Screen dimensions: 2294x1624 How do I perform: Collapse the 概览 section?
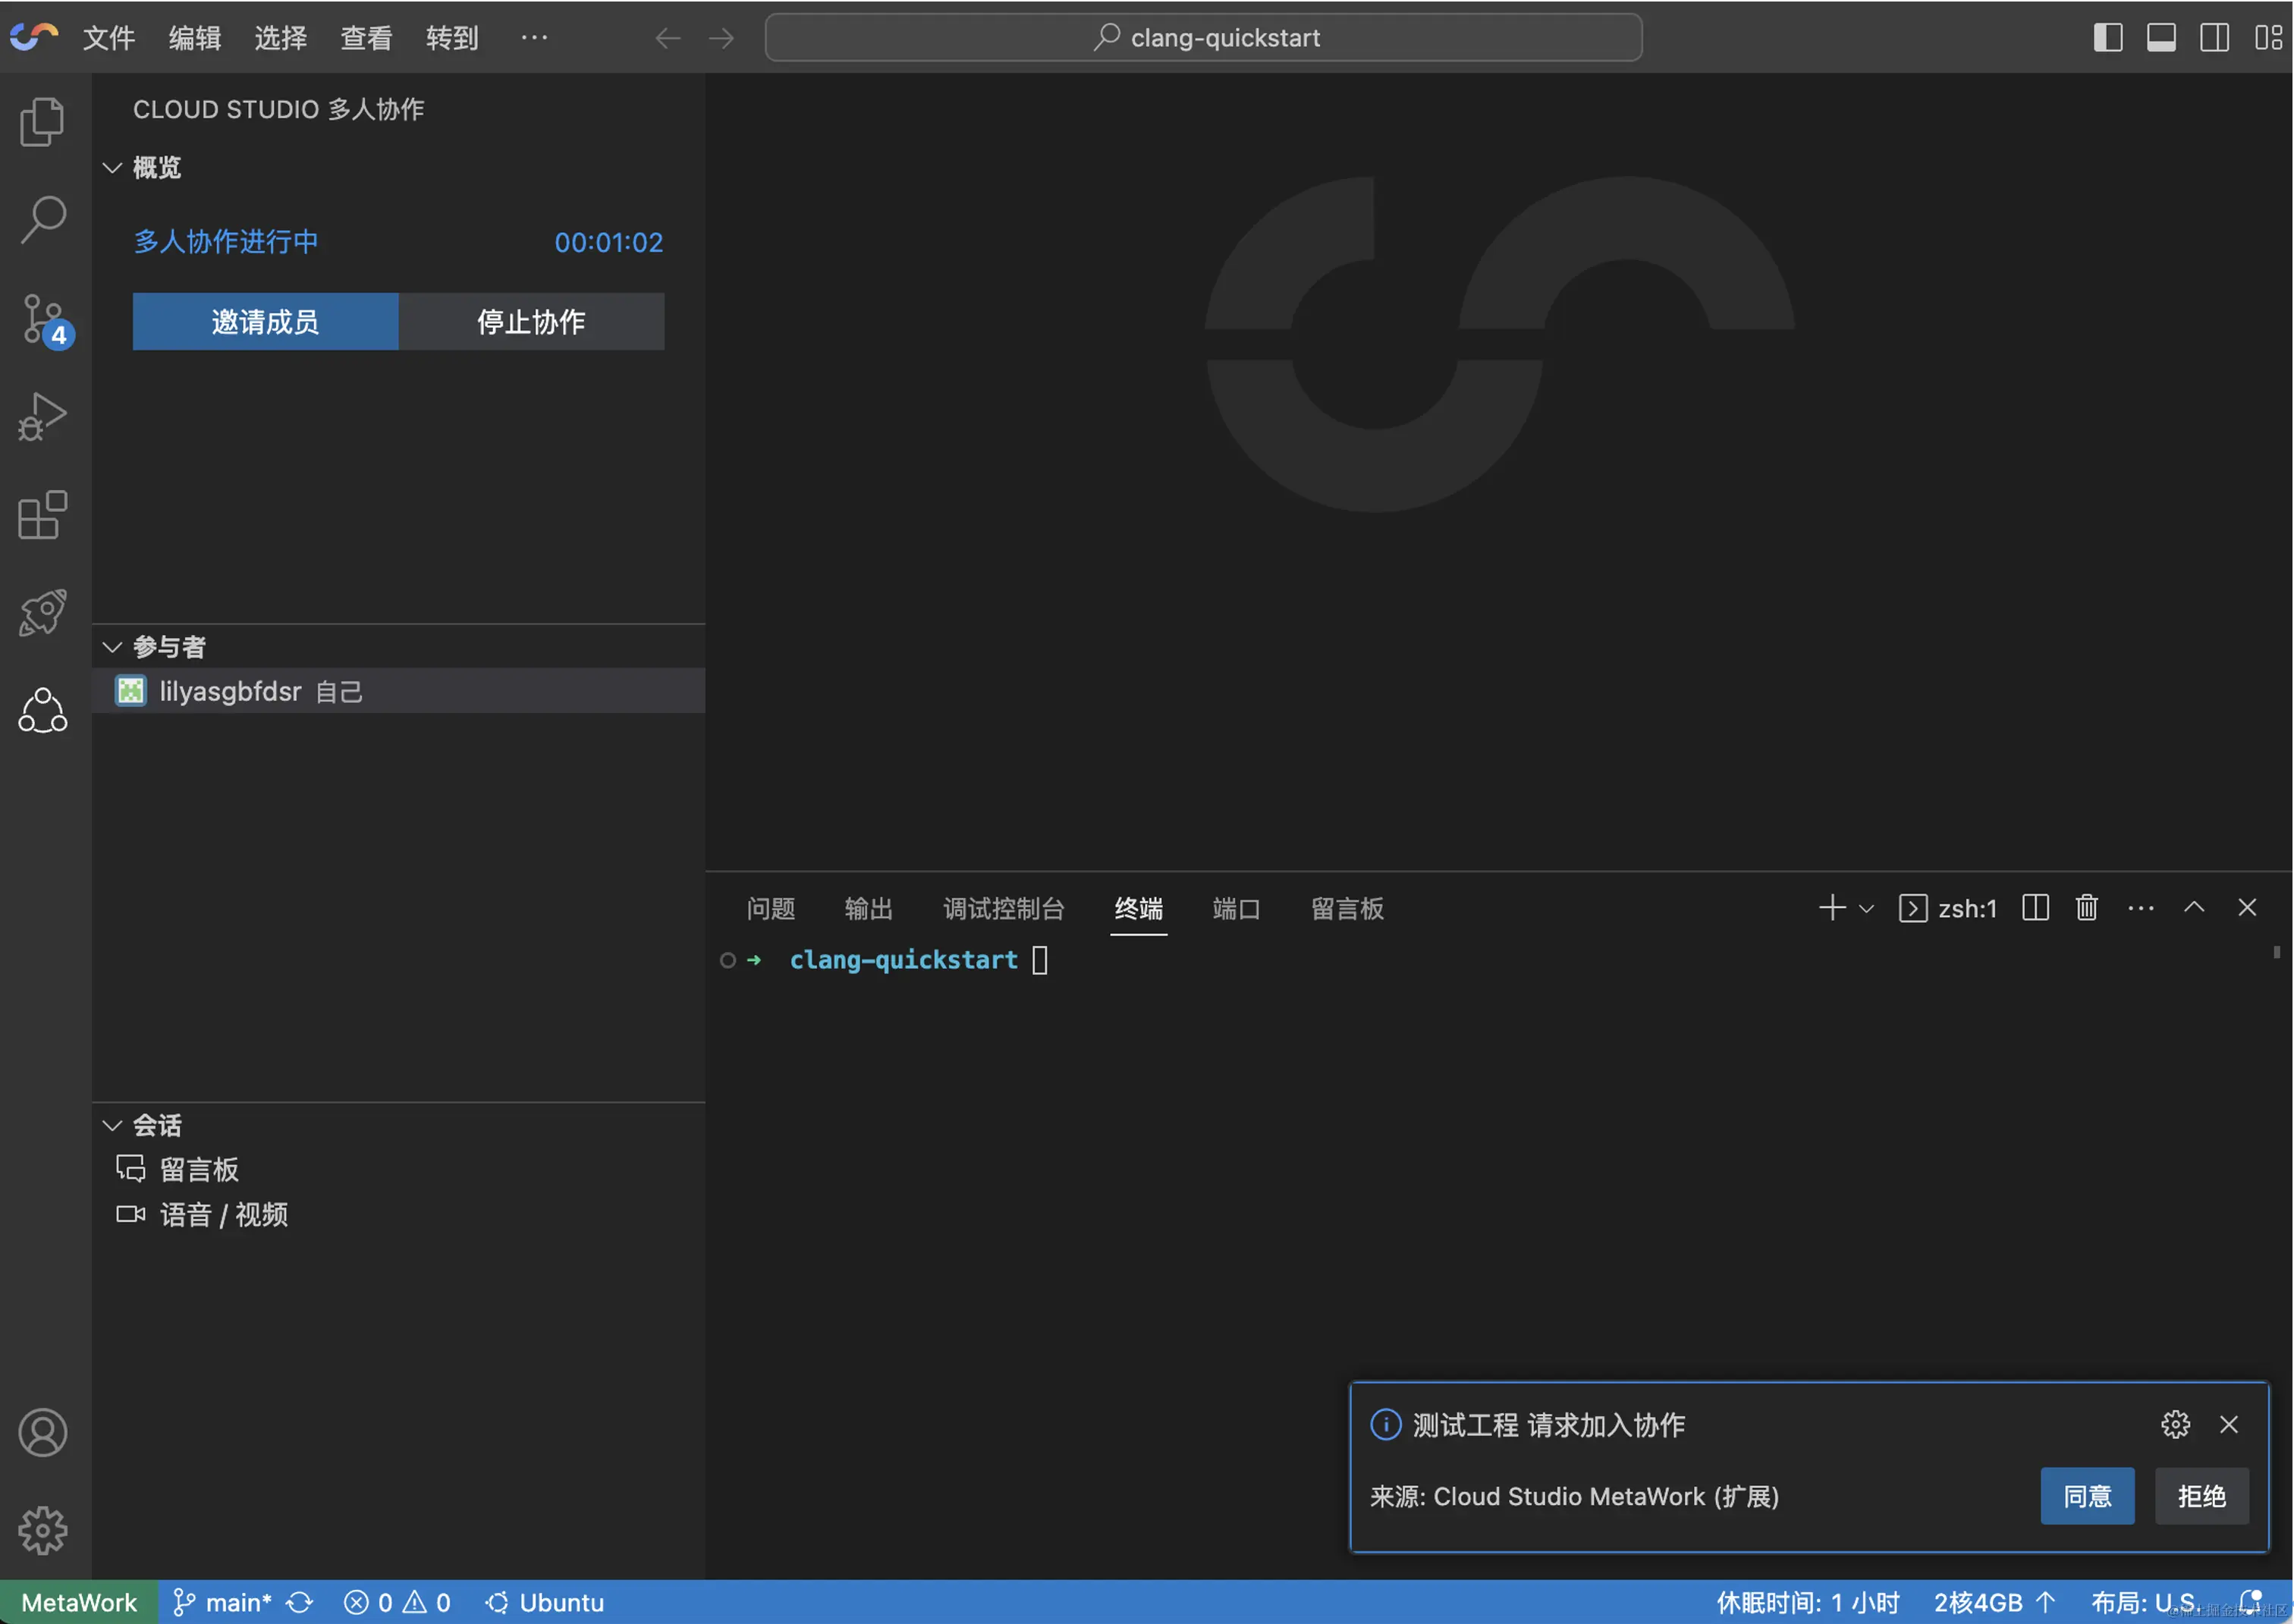pyautogui.click(x=113, y=168)
